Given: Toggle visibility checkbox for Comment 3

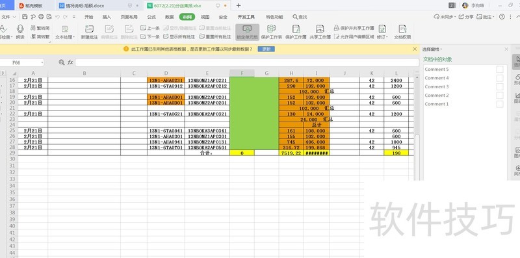Looking at the screenshot, I should tap(499, 86).
